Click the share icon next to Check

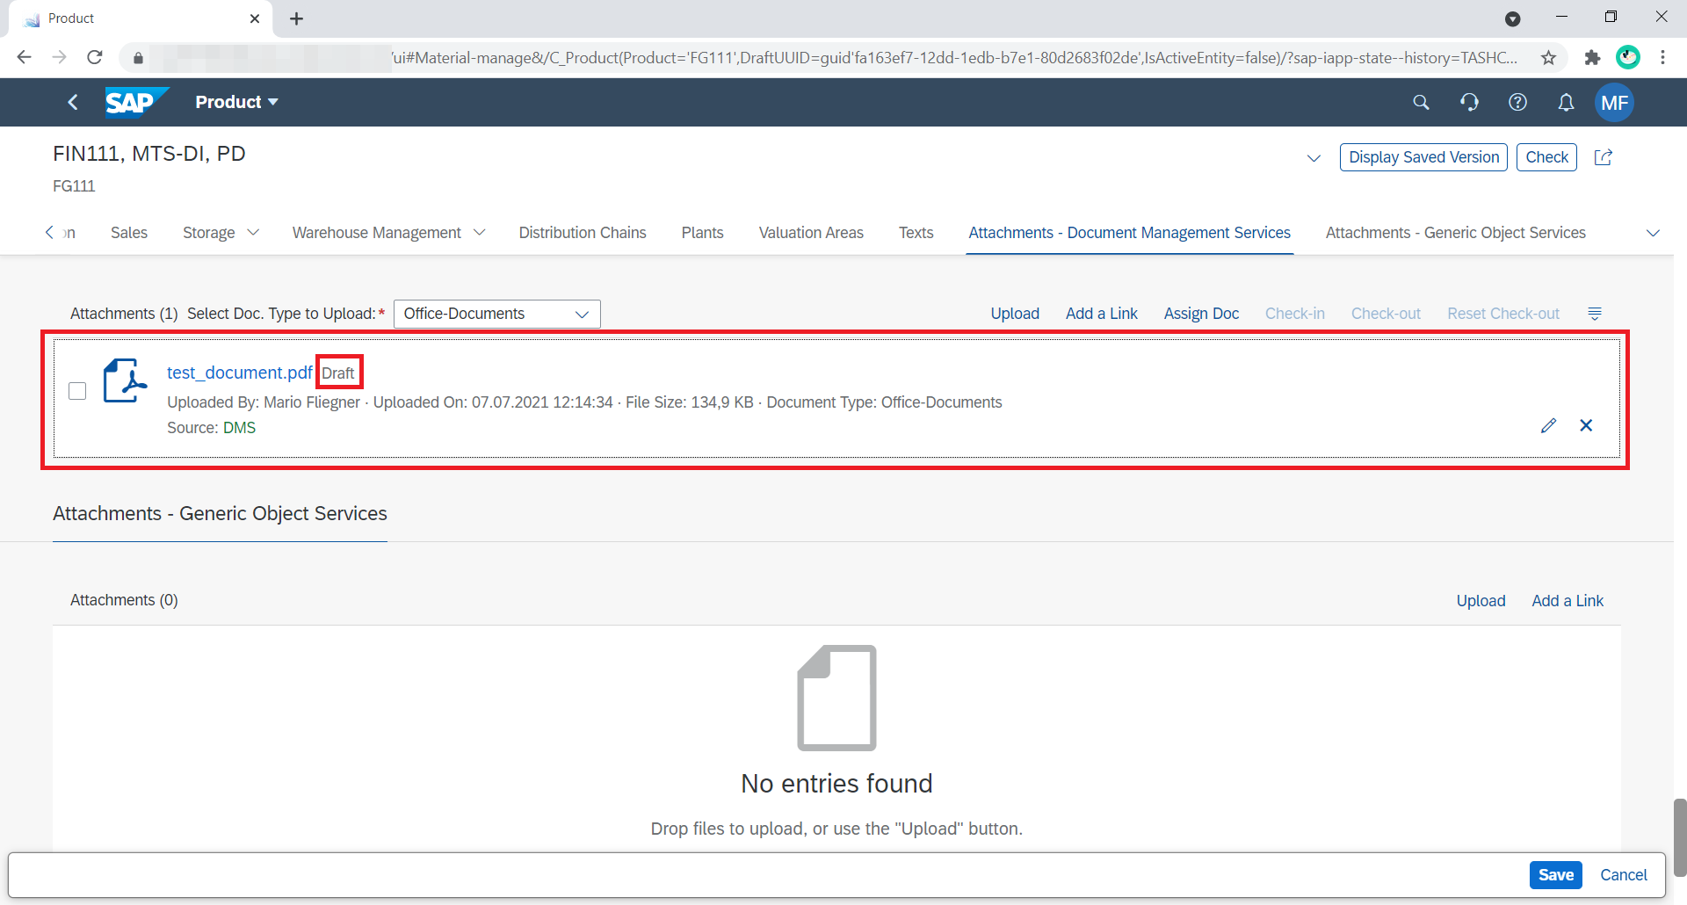[x=1604, y=157]
